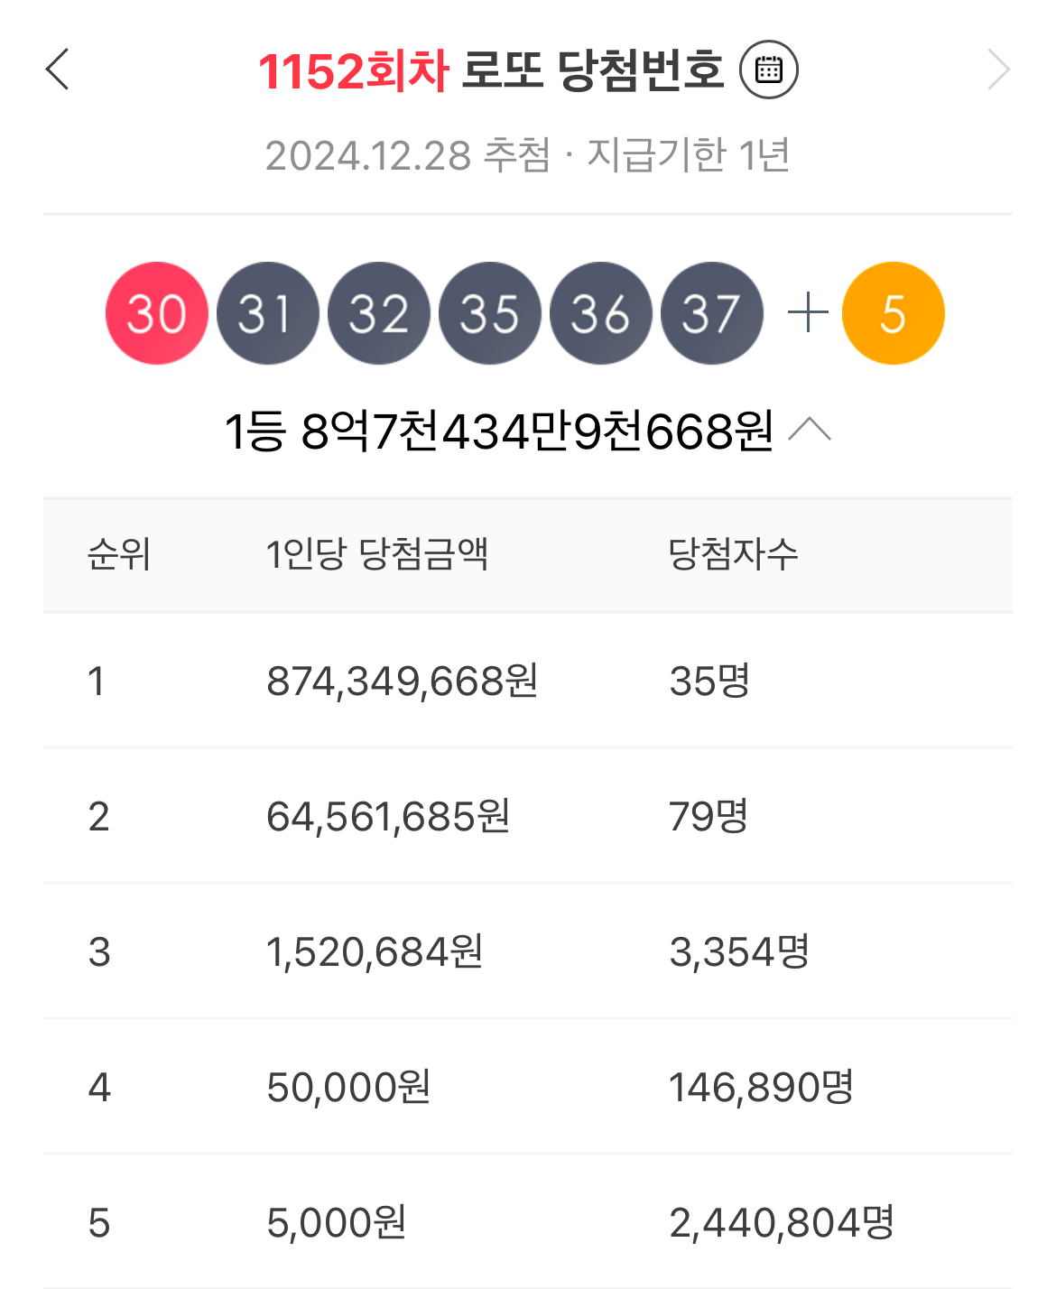Select the 당첨자수 column header
1056x1289 pixels.
coord(733,554)
